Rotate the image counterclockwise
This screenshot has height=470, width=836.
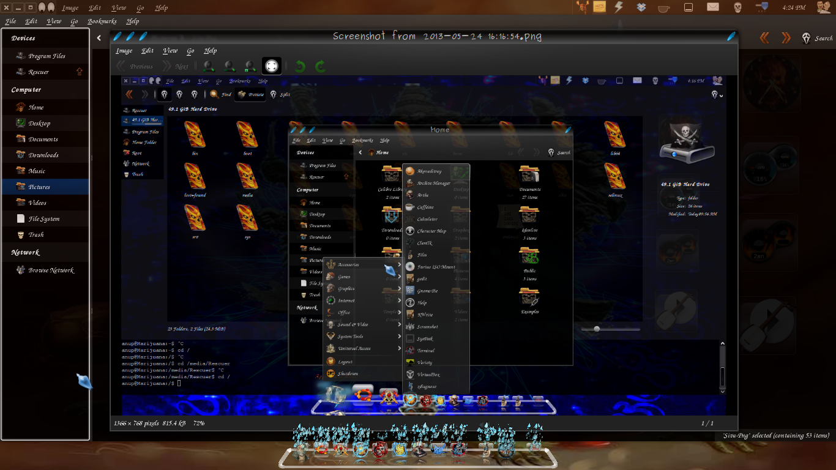[x=300, y=66]
